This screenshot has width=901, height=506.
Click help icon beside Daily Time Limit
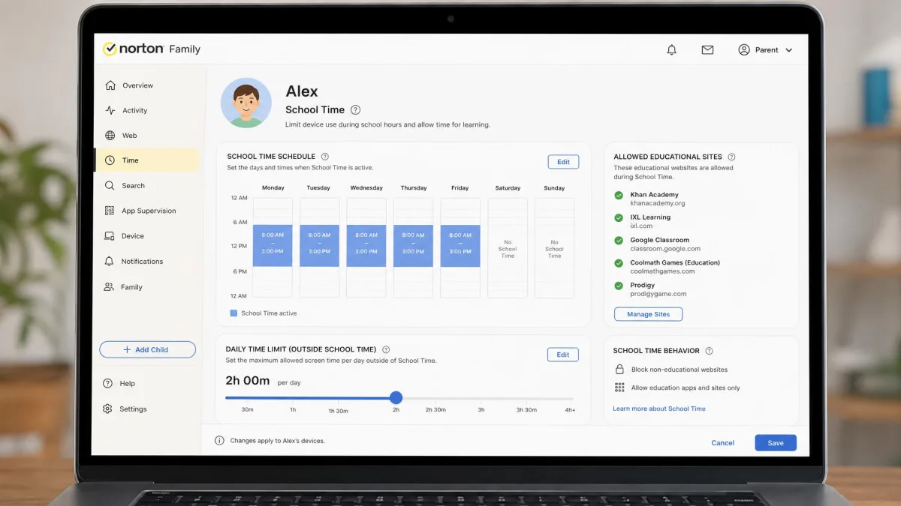click(386, 349)
